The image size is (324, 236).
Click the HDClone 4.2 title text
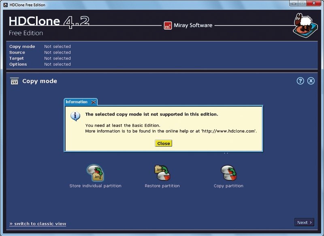click(49, 21)
